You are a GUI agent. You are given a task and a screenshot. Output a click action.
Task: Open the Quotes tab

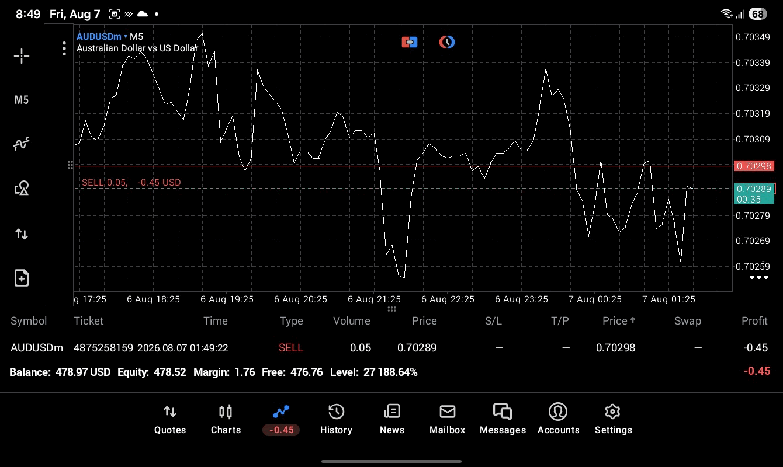click(170, 420)
